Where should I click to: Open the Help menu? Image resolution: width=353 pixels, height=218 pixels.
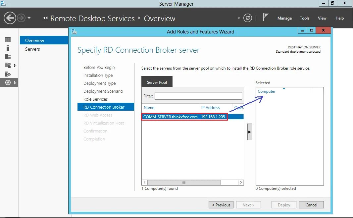pos(339,18)
